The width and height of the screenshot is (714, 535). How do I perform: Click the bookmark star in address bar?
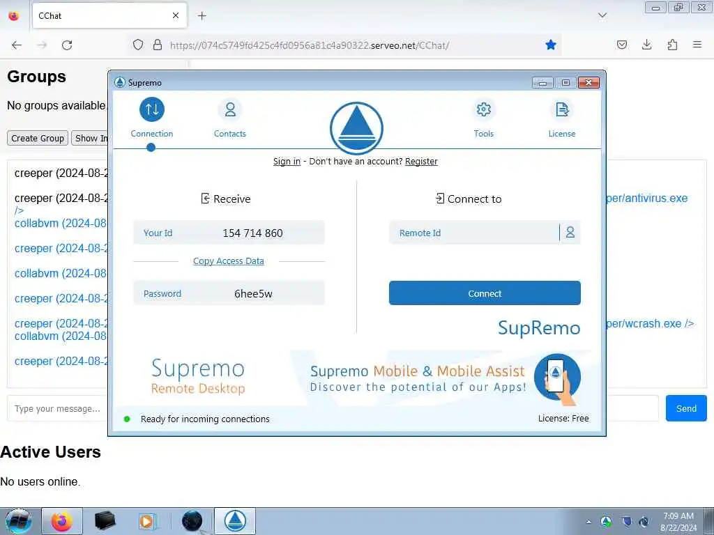[551, 45]
